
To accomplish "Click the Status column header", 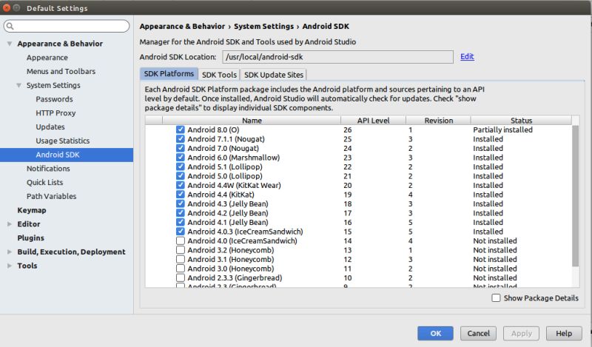I will (522, 121).
